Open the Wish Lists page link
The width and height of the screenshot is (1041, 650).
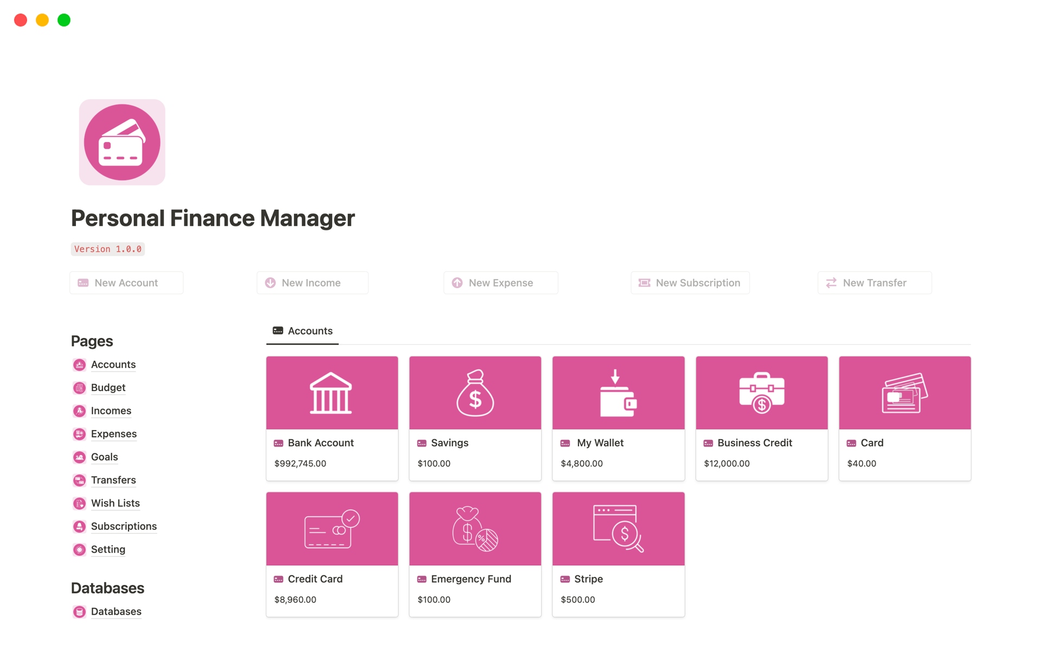(x=115, y=503)
